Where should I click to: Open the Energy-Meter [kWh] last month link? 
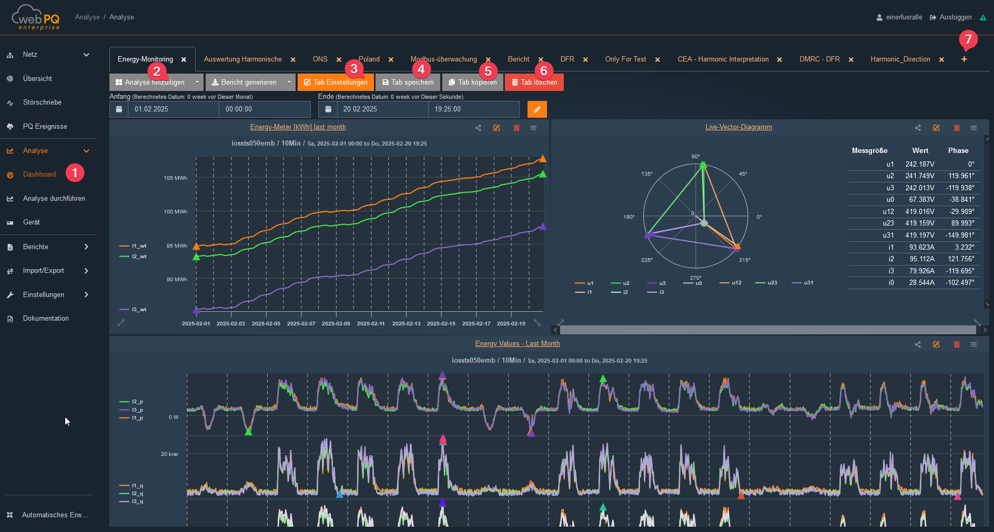coord(298,127)
